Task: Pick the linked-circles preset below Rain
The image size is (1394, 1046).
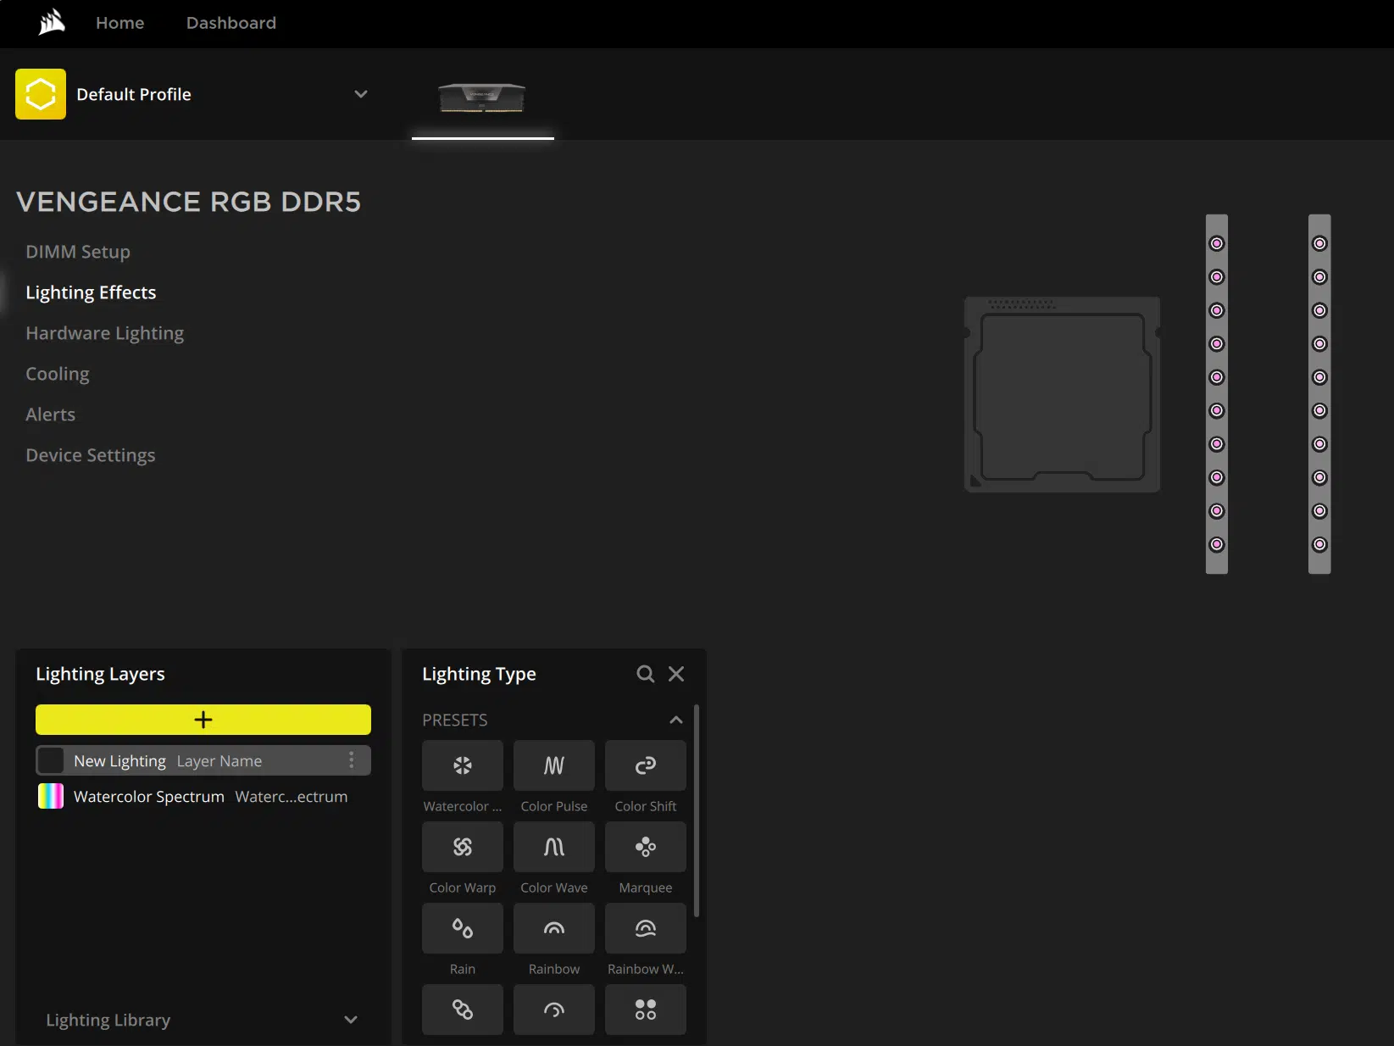Action: pyautogui.click(x=463, y=1010)
